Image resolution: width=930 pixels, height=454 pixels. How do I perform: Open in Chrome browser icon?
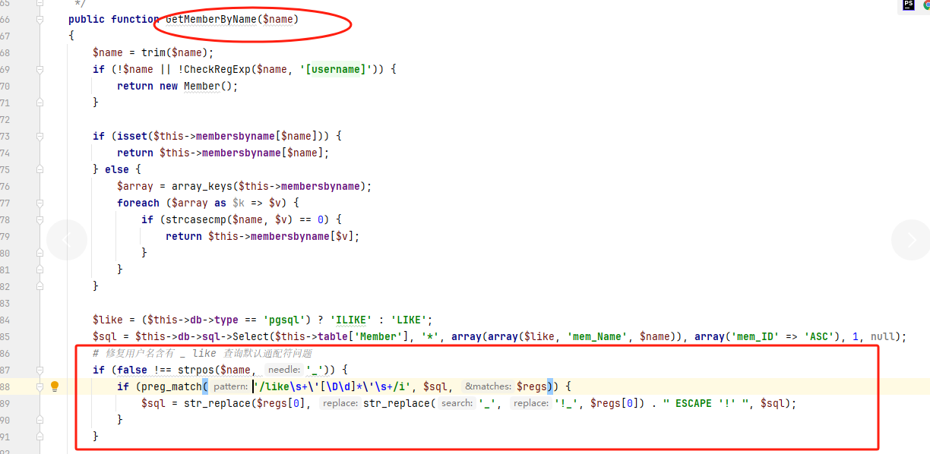[927, 5]
